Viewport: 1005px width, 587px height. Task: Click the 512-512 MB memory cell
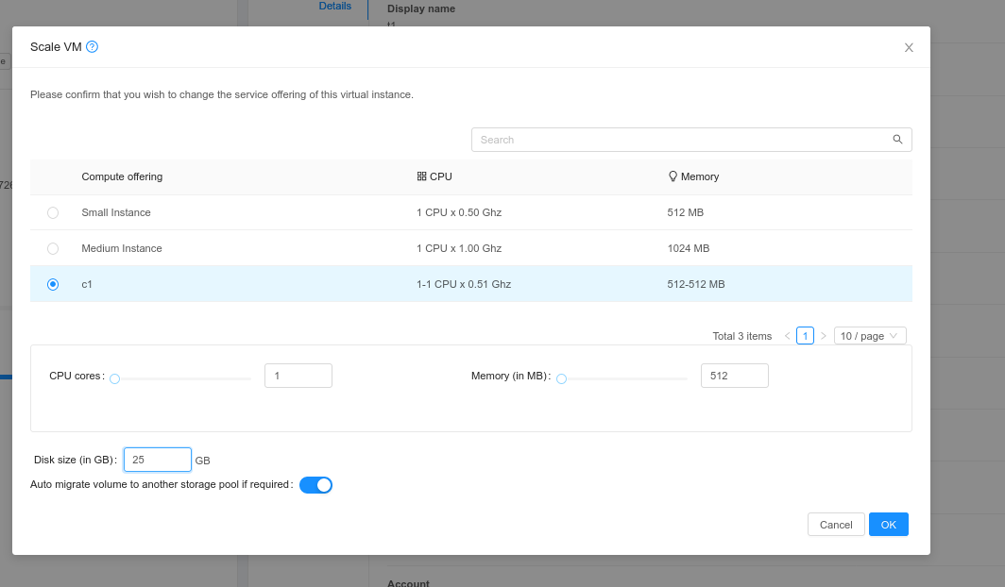click(x=696, y=284)
